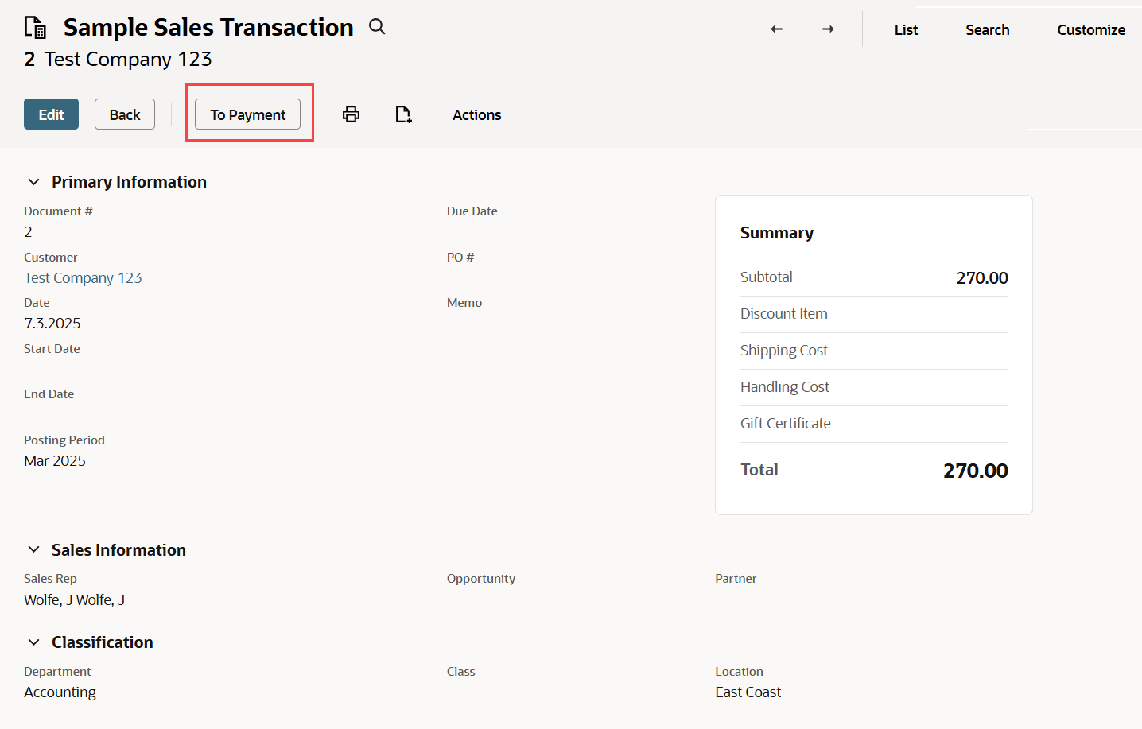Screen dimensions: 1142x729
Task: Click the new document icon with plus
Action: [403, 114]
